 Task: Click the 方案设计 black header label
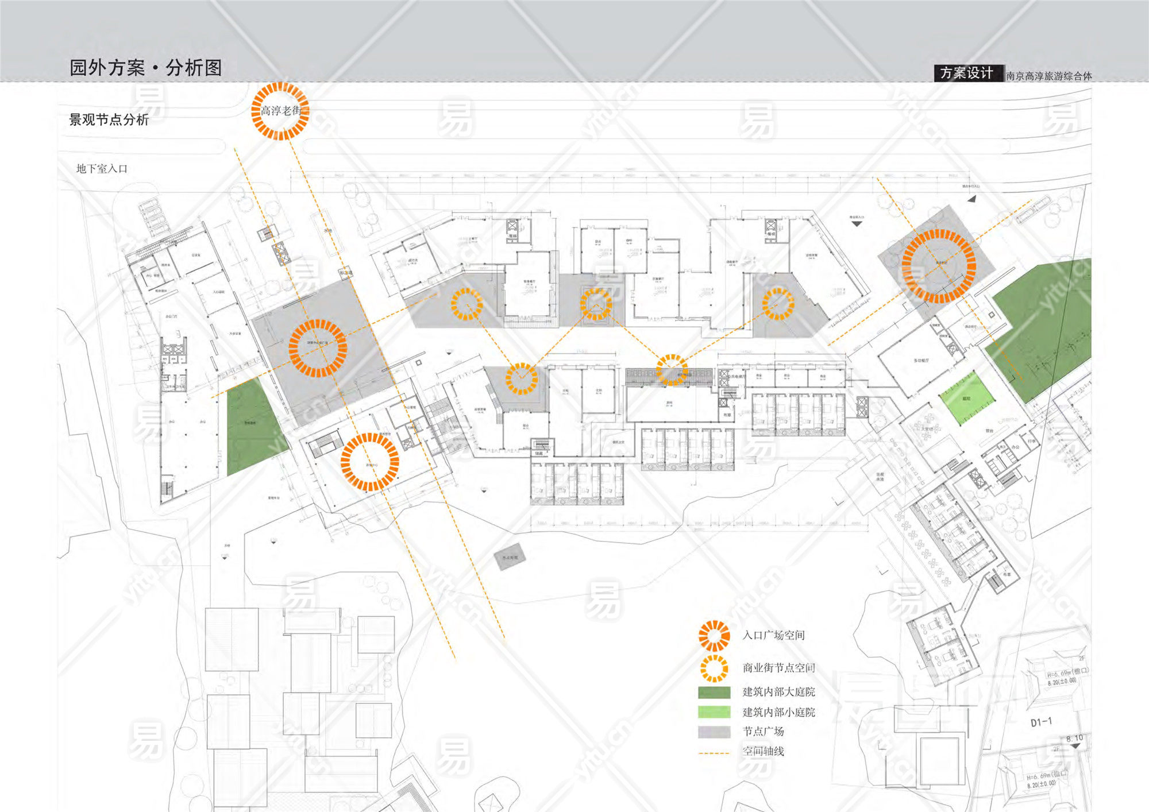point(968,73)
